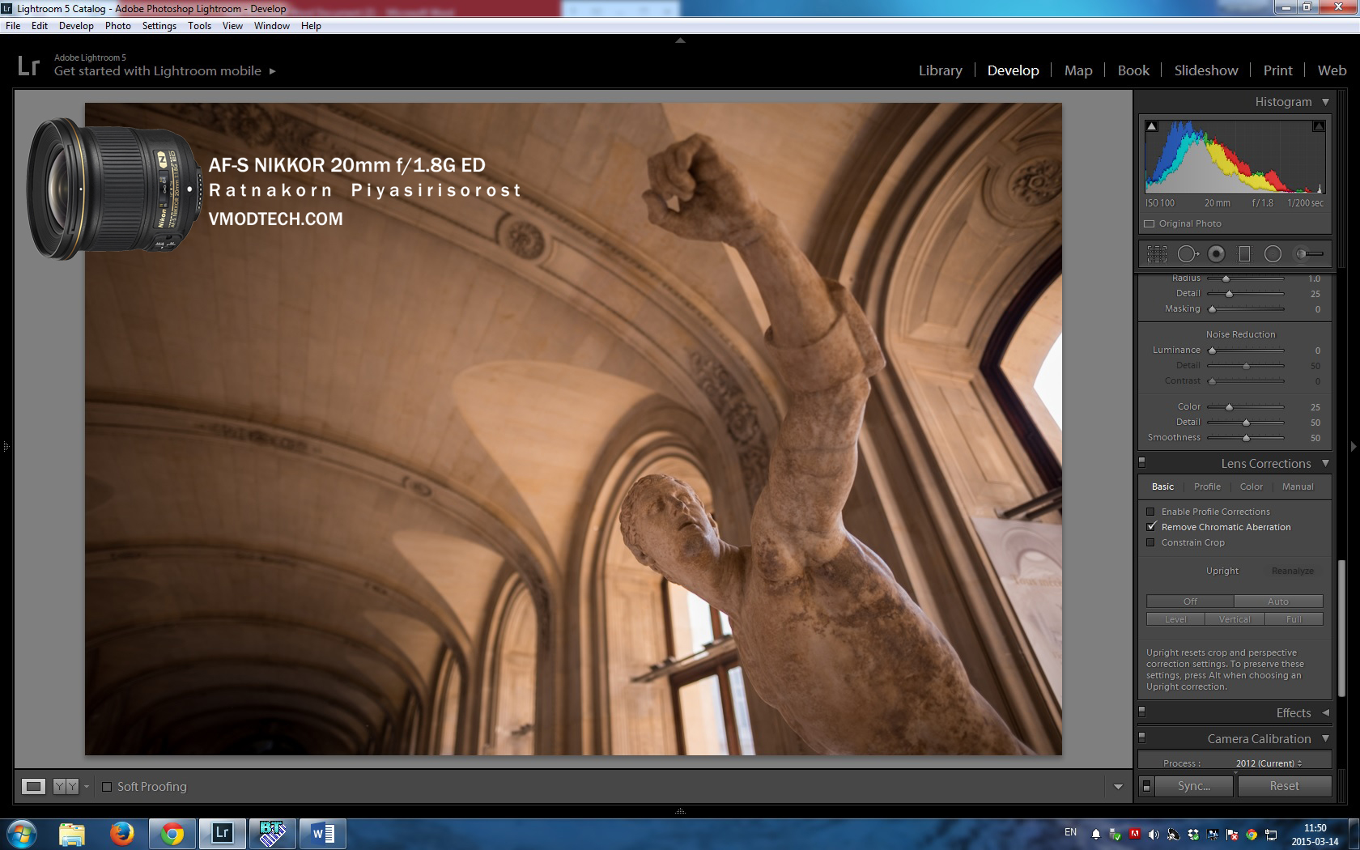
Task: Switch to the Library module
Action: tap(941, 70)
